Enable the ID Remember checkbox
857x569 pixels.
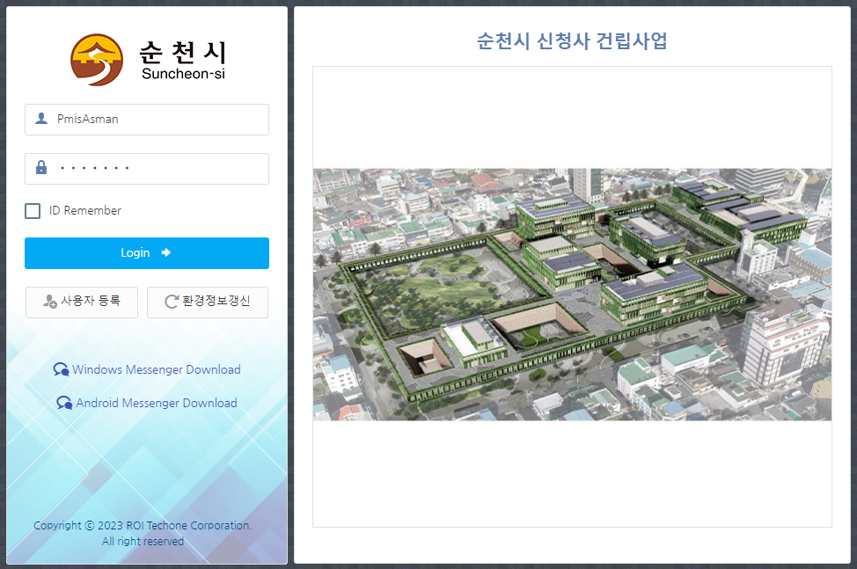33,211
